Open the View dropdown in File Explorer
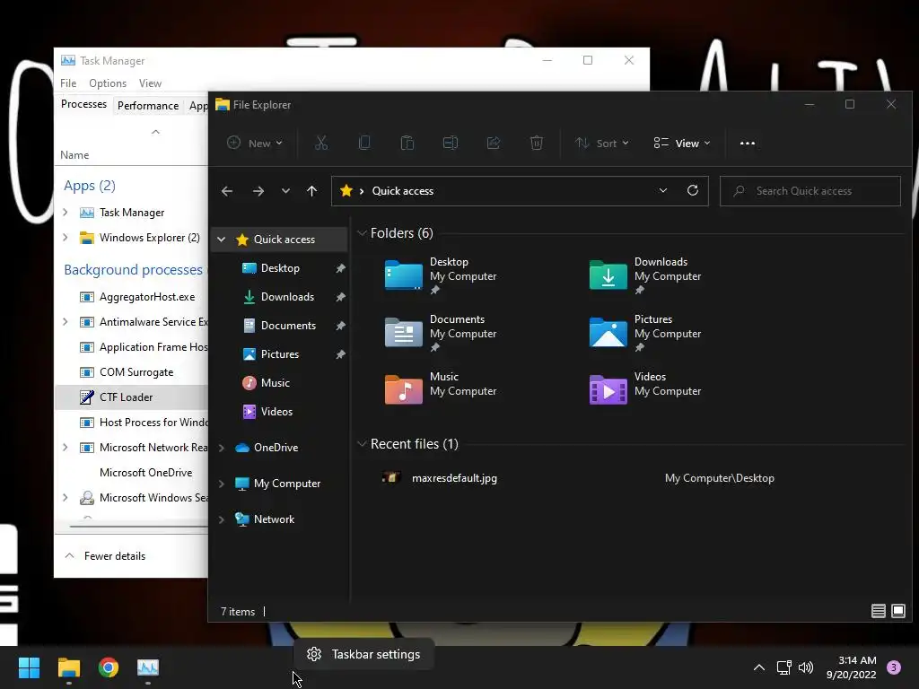919x689 pixels. (x=682, y=143)
